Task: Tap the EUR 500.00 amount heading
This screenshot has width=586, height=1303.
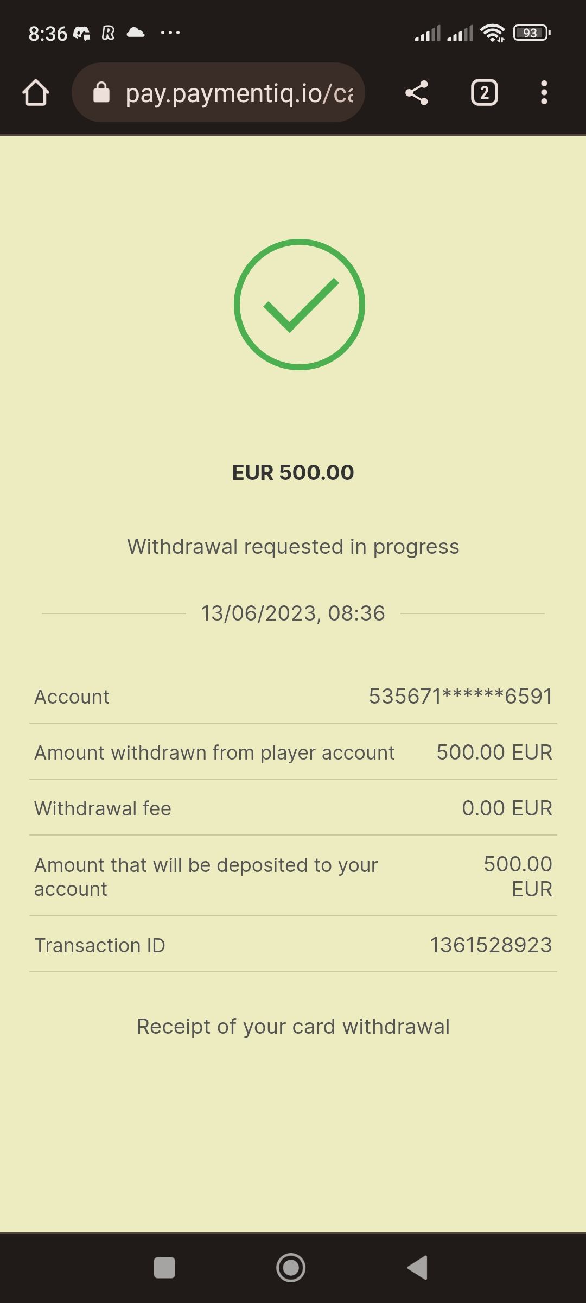Action: coord(293,472)
